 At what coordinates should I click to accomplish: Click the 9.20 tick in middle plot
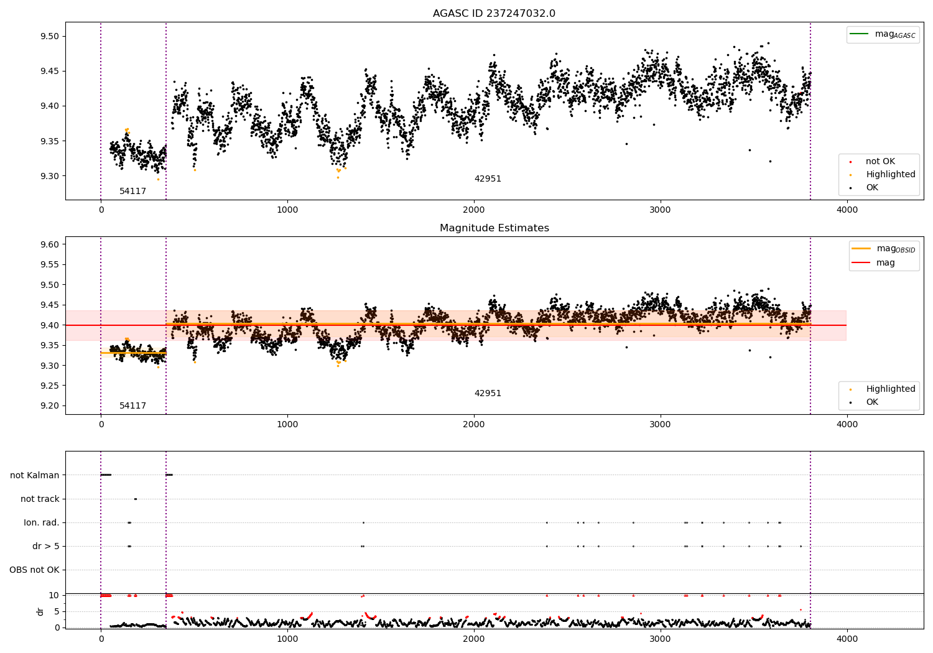click(x=49, y=406)
